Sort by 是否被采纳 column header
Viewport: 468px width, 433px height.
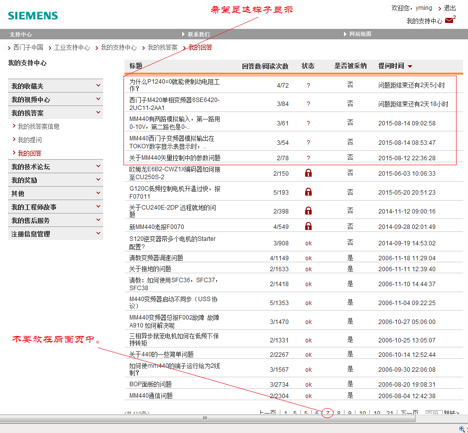pos(351,66)
